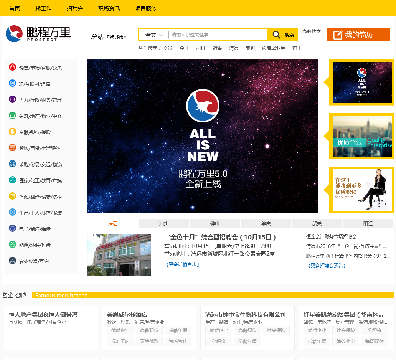Click the IT/互联网/通信 @ icon

(x=12, y=83)
